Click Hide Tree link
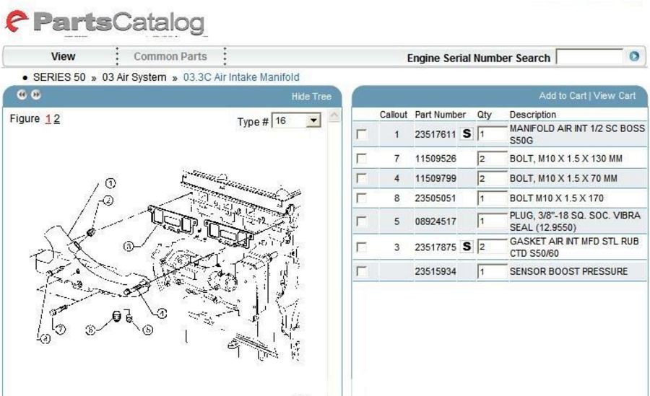The width and height of the screenshot is (650, 396). click(x=311, y=97)
